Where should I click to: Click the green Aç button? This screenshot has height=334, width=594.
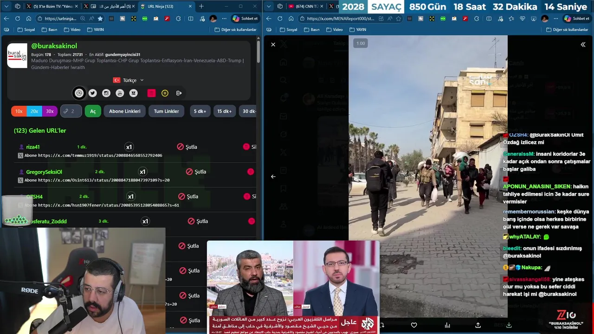pos(93,111)
